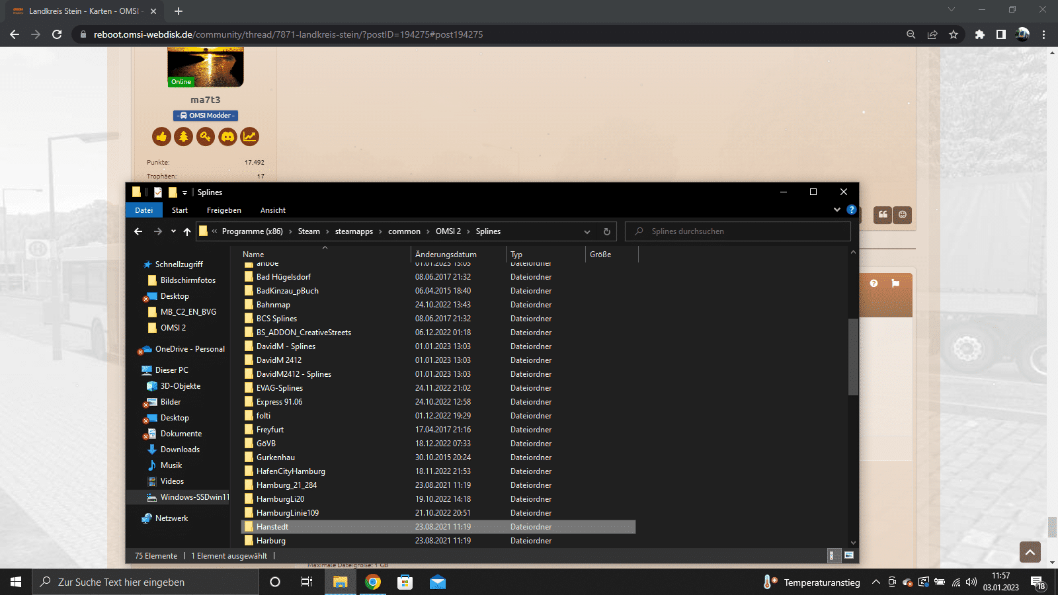This screenshot has width=1058, height=595.
Task: Open recent locations dropdown next to forward arrow
Action: click(173, 231)
